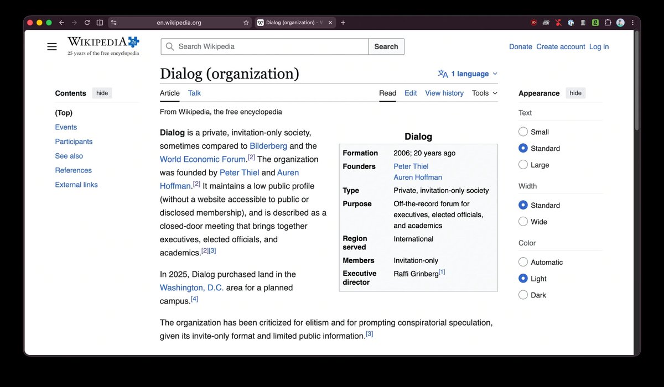Hide the Appearance panel
The height and width of the screenshot is (387, 664).
[575, 93]
